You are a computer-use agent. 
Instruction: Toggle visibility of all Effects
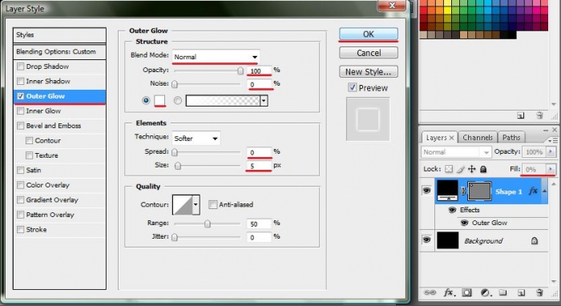pyautogui.click(x=452, y=210)
